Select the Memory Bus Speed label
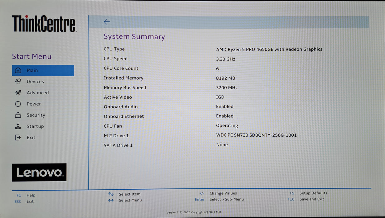385x218 pixels. (125, 88)
